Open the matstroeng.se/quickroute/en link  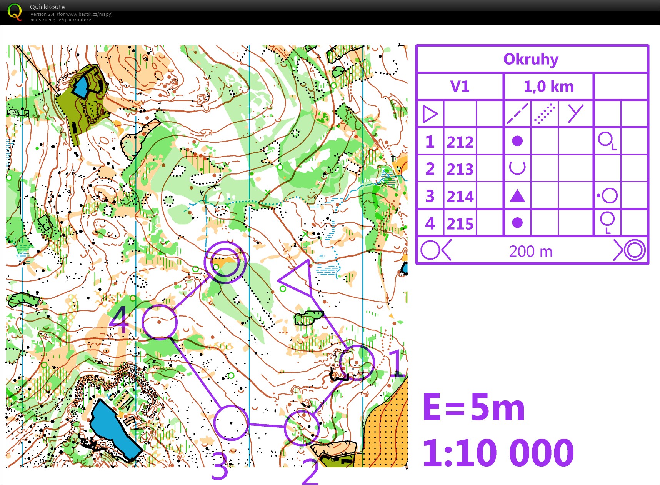click(62, 20)
